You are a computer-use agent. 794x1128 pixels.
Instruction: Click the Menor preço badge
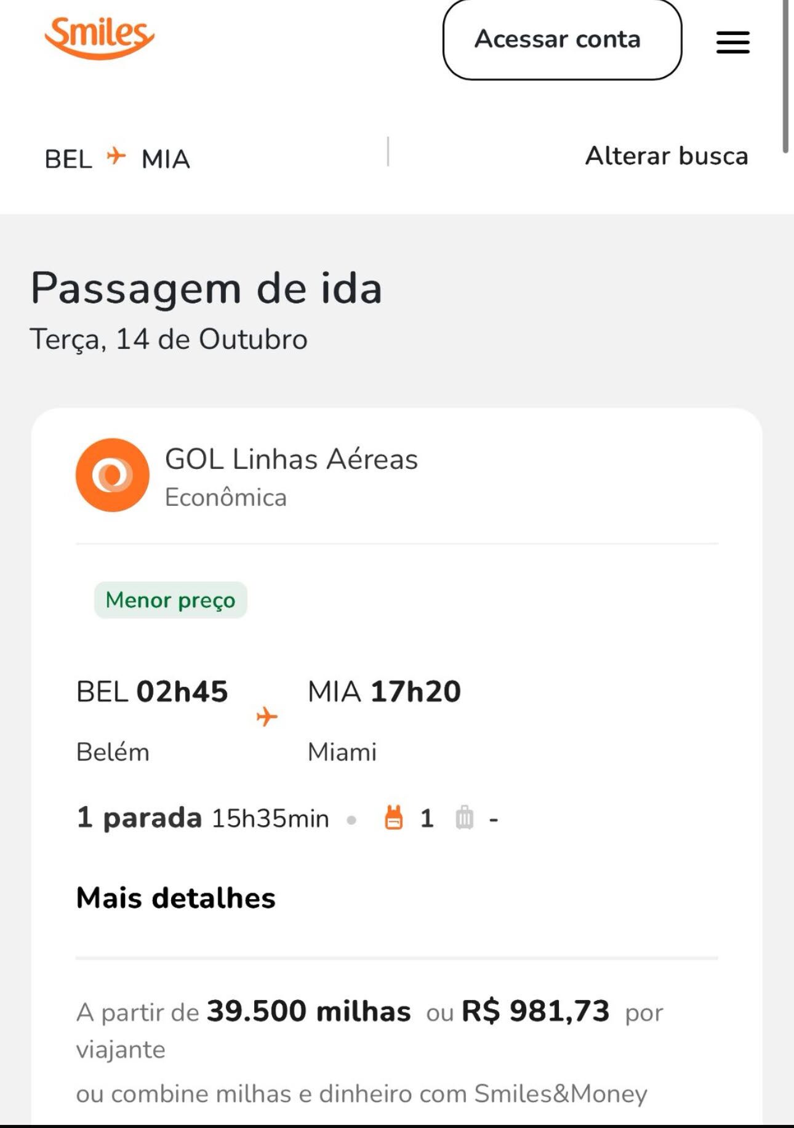pos(170,600)
